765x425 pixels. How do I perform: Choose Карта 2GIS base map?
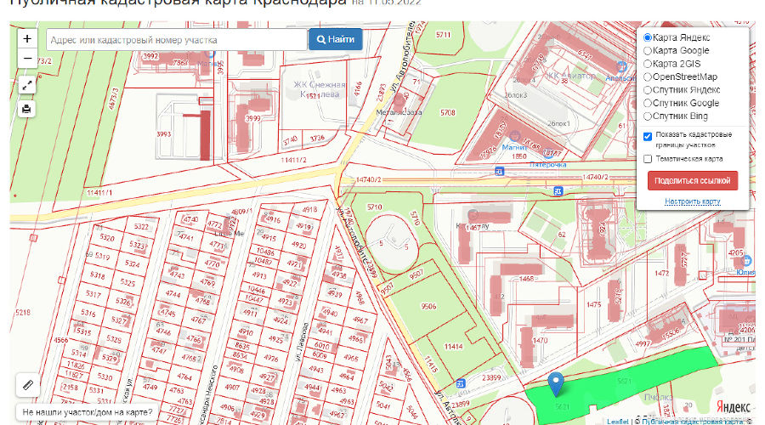click(x=648, y=64)
